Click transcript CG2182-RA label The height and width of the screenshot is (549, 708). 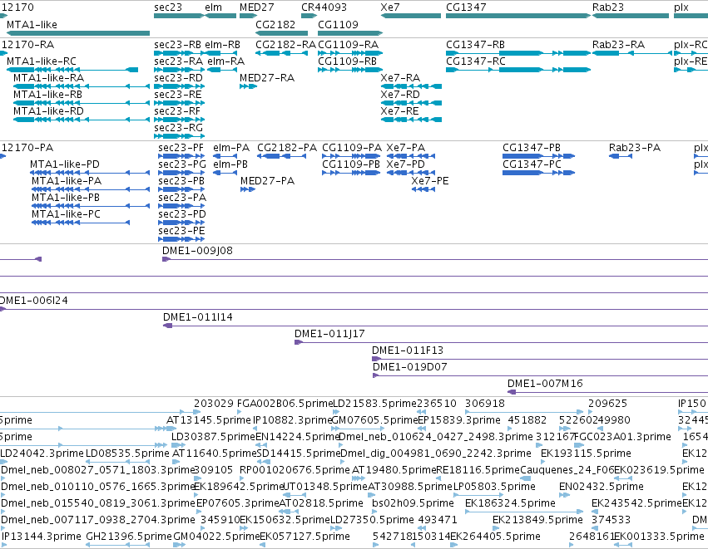(x=285, y=45)
